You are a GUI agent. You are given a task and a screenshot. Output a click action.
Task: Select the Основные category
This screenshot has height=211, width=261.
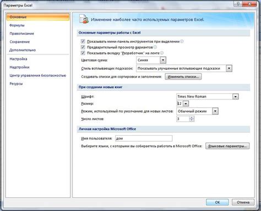38,17
